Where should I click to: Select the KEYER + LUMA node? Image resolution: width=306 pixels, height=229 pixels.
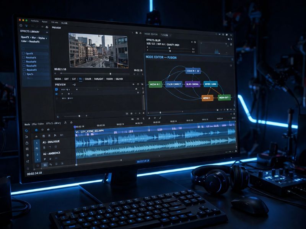pos(211,84)
